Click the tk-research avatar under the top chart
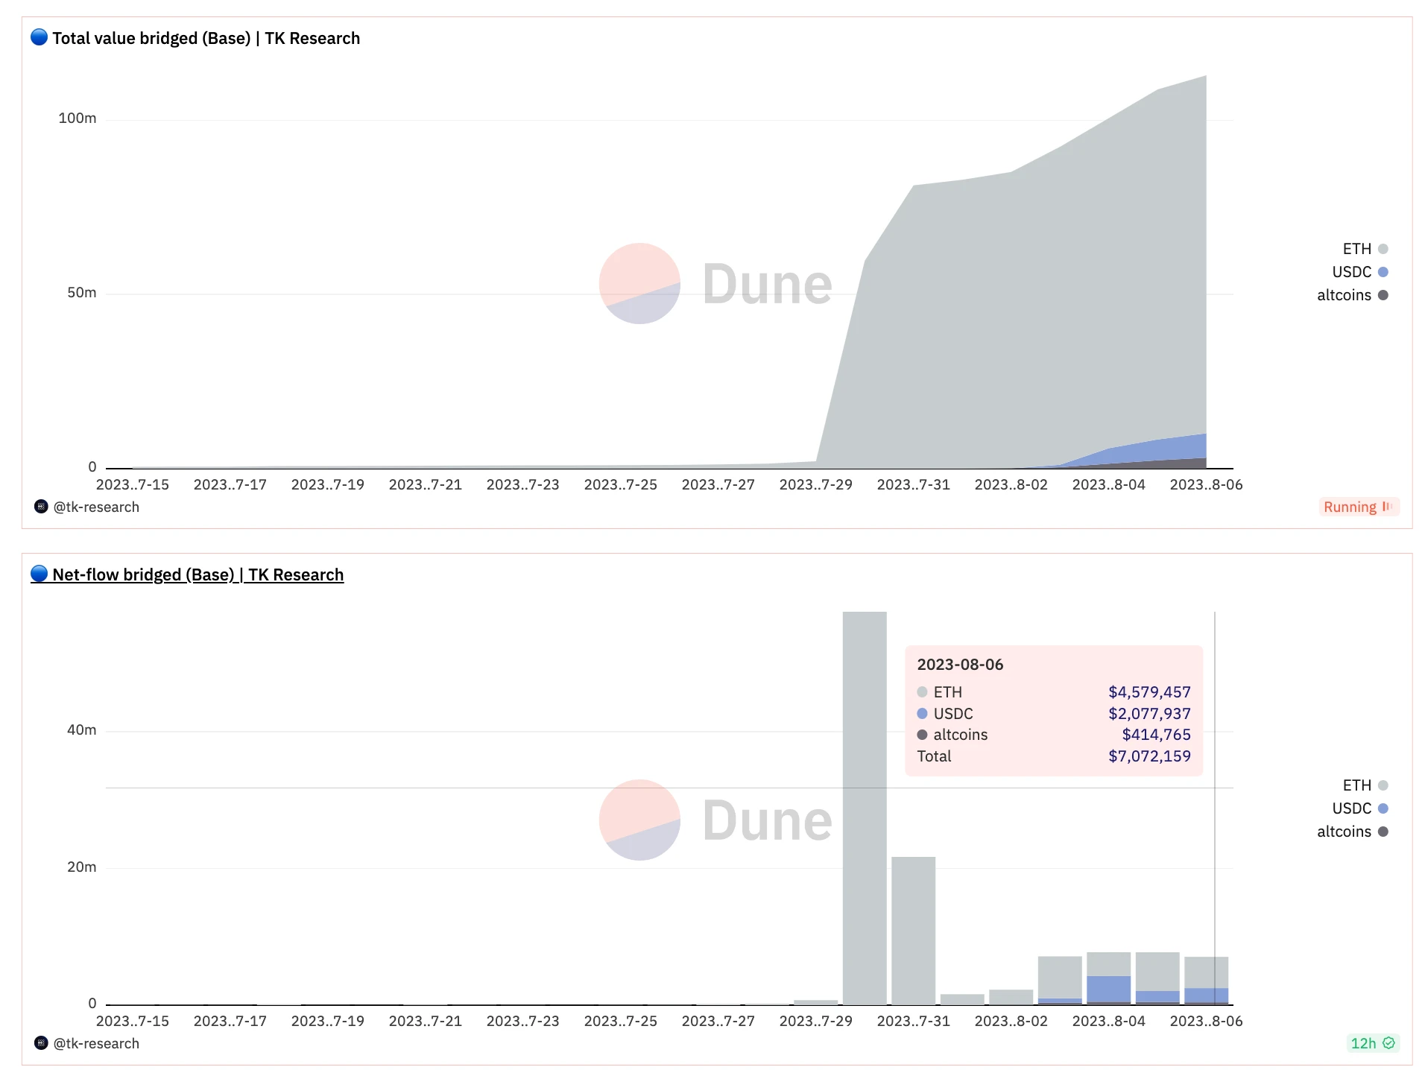The height and width of the screenshot is (1070, 1425). tap(41, 507)
